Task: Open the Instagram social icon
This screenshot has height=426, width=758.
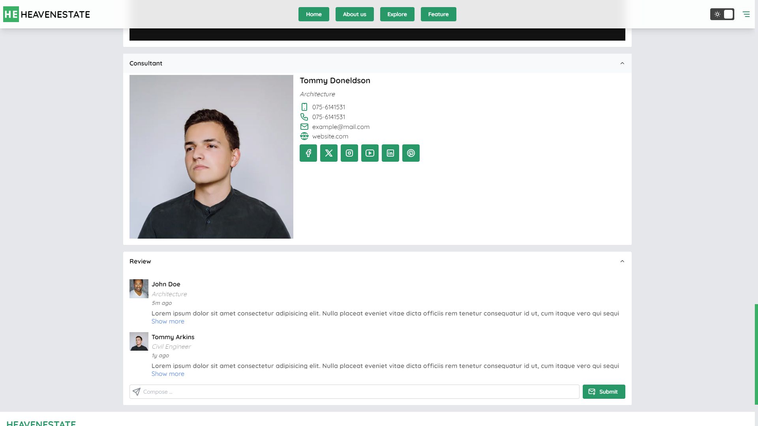Action: click(x=349, y=153)
